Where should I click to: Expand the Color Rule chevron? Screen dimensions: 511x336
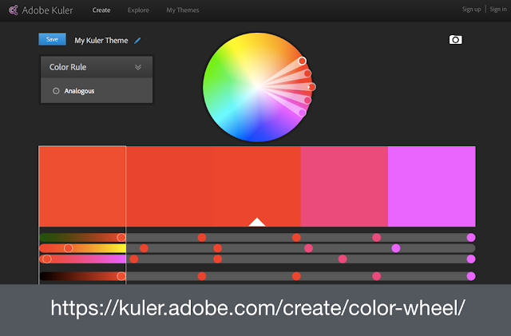(x=138, y=67)
